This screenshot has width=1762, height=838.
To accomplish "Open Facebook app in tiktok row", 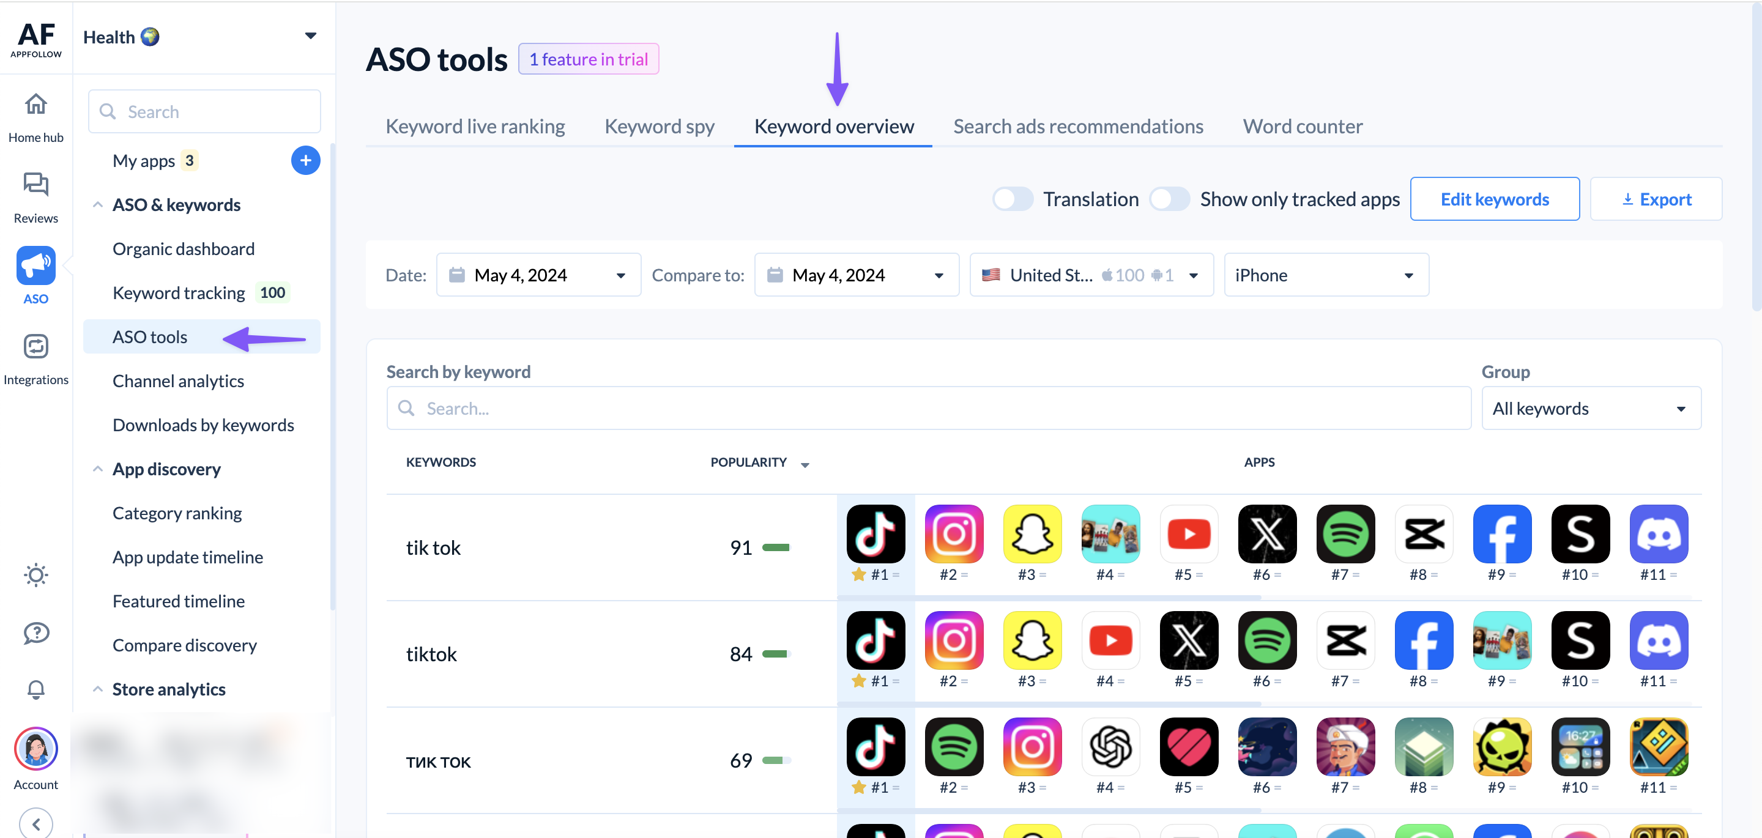I will tap(1424, 640).
